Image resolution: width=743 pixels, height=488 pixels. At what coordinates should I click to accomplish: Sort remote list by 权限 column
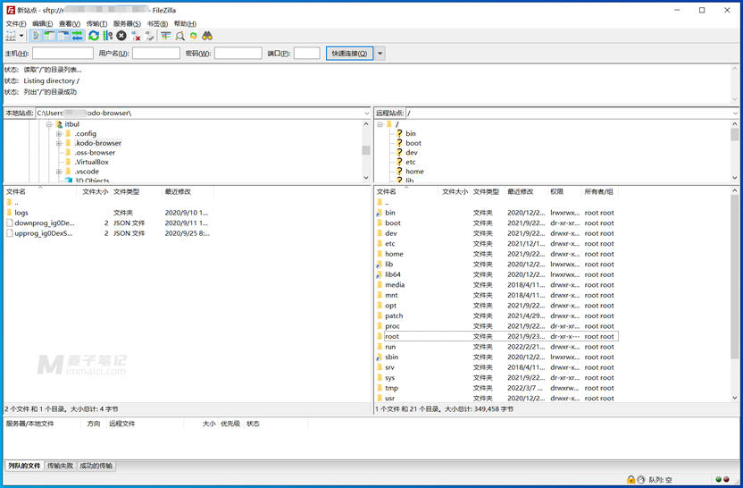click(x=564, y=191)
